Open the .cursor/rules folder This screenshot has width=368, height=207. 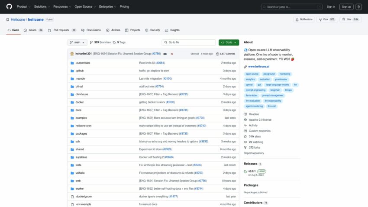click(83, 63)
